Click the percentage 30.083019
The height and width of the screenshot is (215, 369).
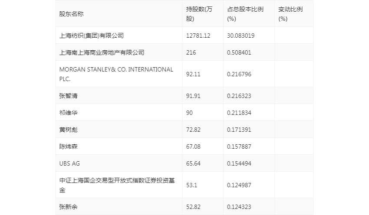coord(241,36)
